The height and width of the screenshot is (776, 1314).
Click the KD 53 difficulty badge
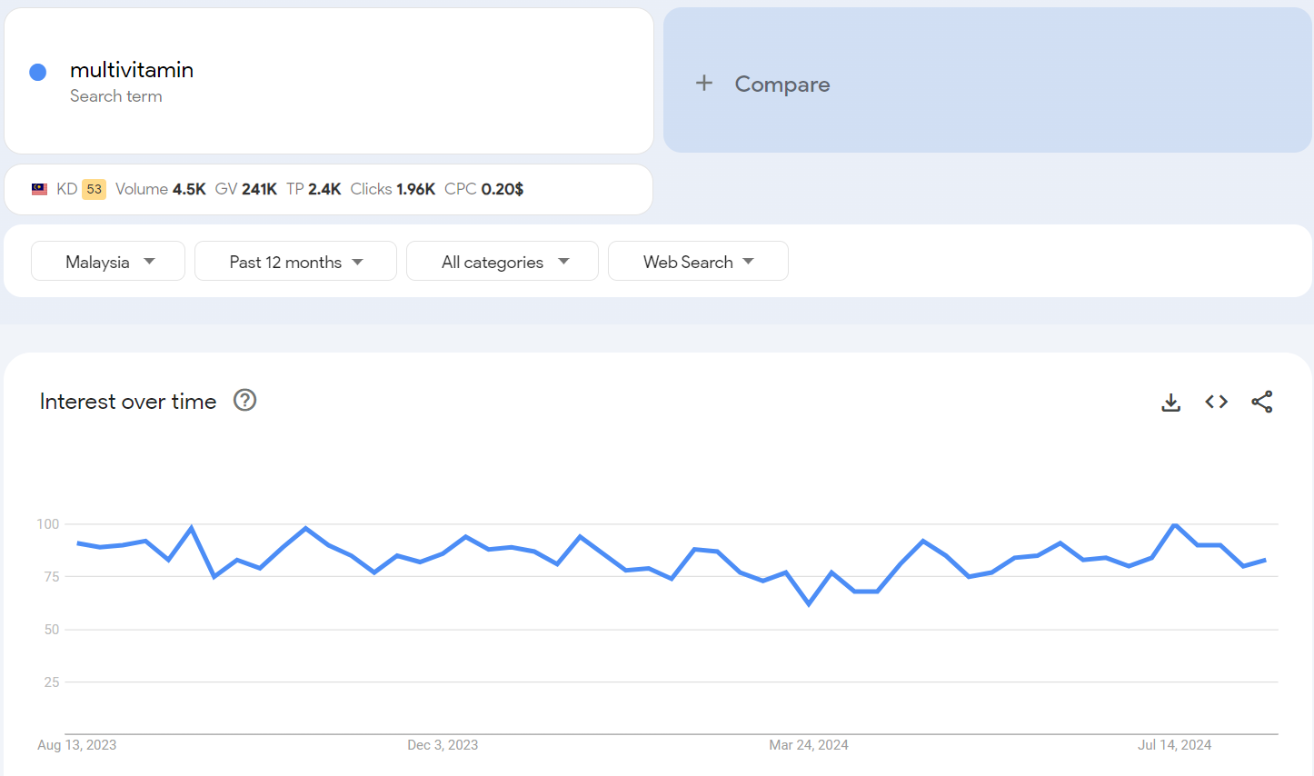tap(94, 189)
